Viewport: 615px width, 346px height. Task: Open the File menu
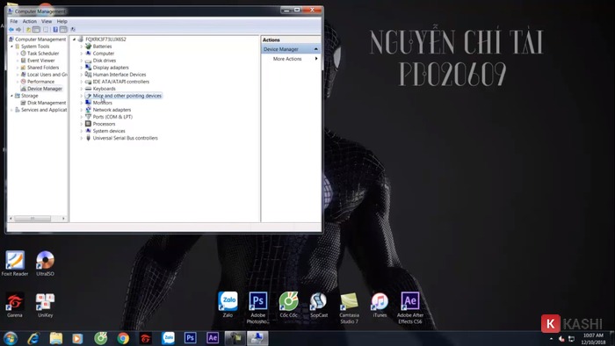click(14, 21)
